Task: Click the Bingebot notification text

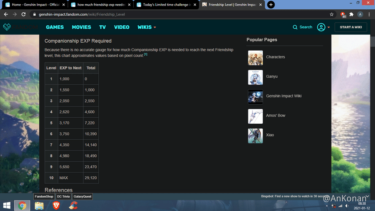Action: 296,196
